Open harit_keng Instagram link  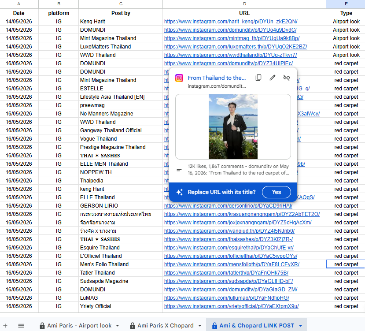(231, 22)
